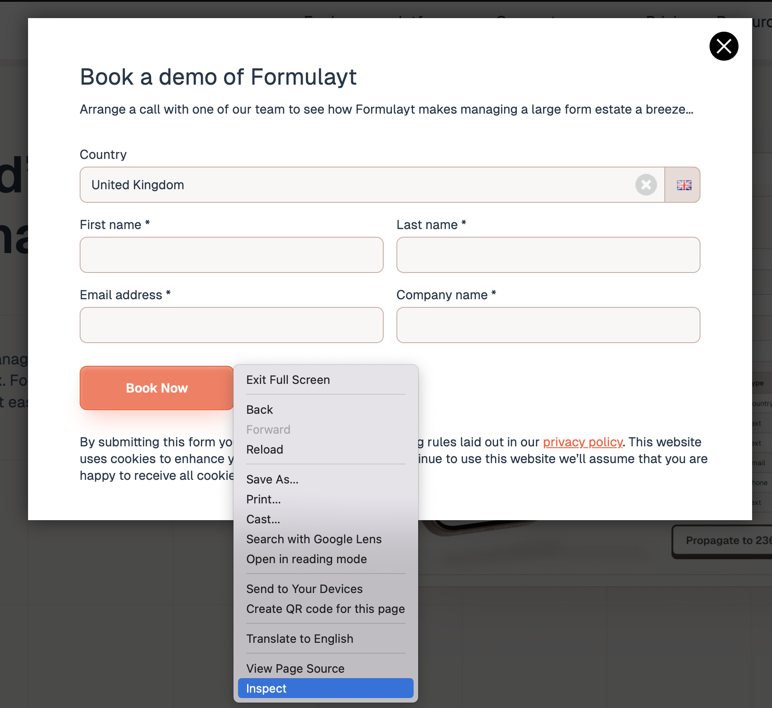Screen dimensions: 772x708
Task: Choose Save As... from context menu
Action: 326,479
